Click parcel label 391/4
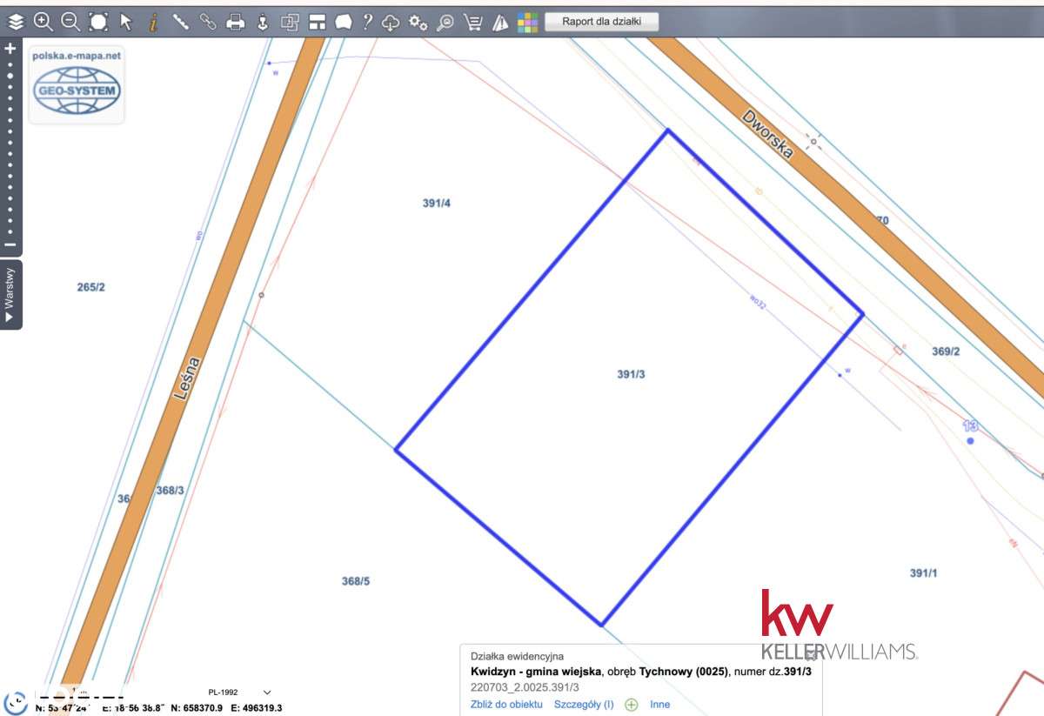 (x=436, y=204)
